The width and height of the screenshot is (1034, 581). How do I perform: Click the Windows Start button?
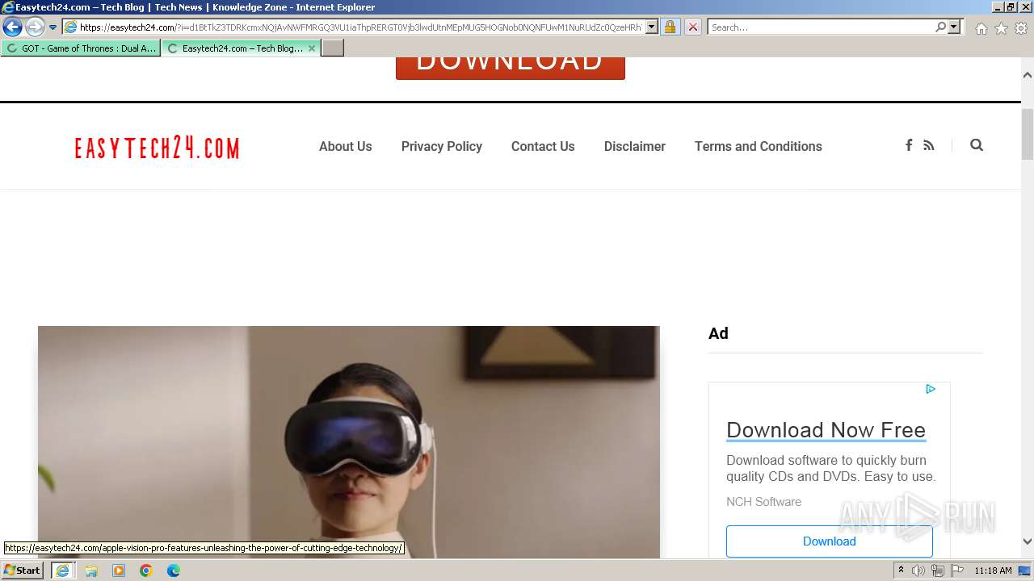[x=23, y=571]
